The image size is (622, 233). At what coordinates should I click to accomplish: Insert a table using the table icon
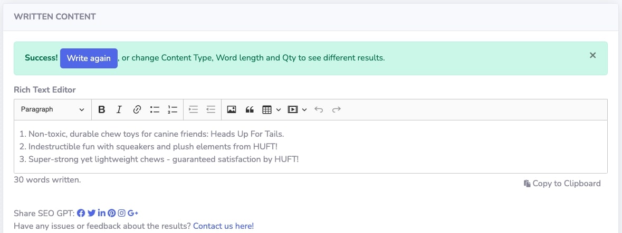tap(267, 109)
